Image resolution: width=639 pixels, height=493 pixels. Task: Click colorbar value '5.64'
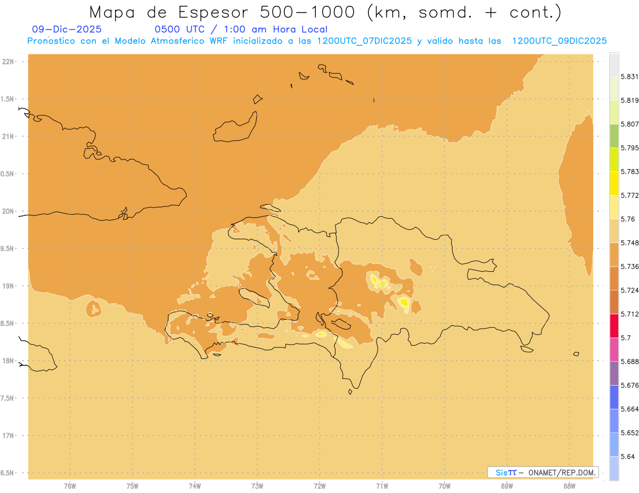pyautogui.click(x=628, y=457)
